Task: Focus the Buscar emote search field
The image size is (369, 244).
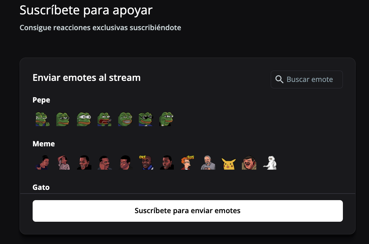Action: coord(306,80)
